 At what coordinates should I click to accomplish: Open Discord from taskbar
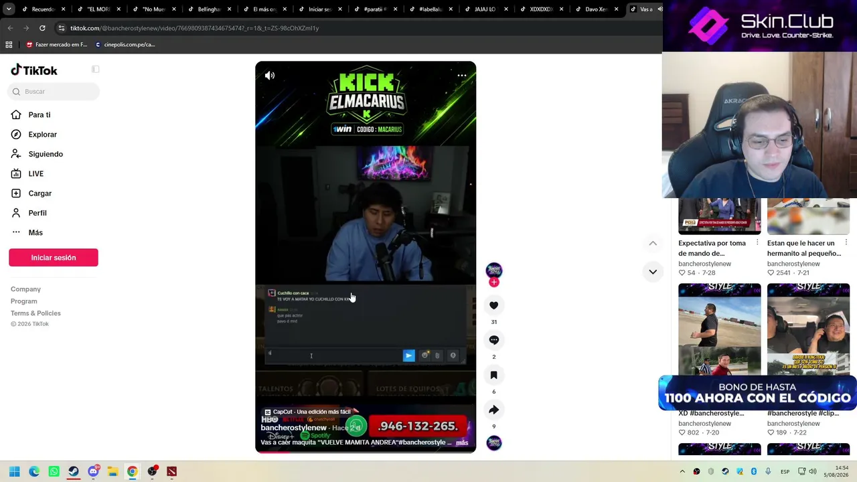[x=93, y=471]
